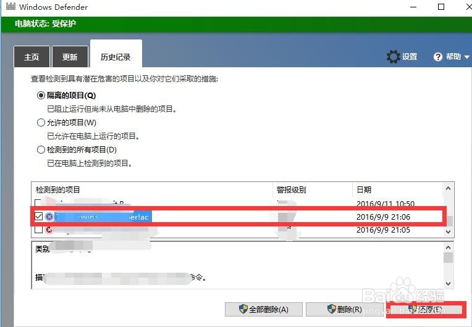Click the 帮助 question mark icon
Viewport: 472px width, 327px height.
pos(437,57)
